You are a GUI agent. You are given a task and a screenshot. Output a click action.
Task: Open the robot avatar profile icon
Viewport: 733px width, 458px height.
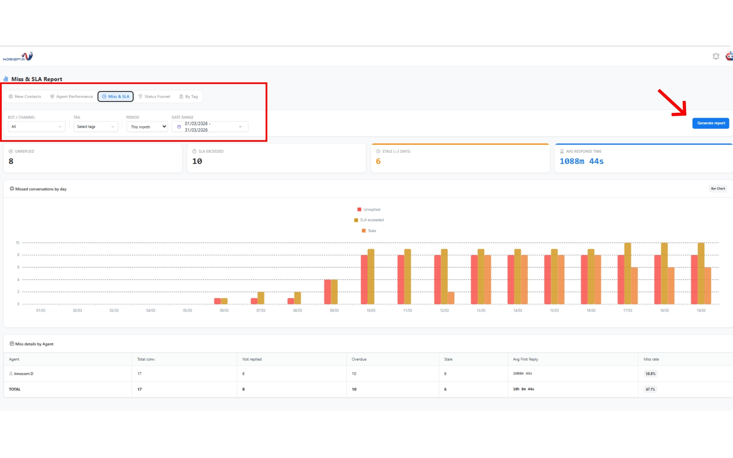pyautogui.click(x=729, y=56)
